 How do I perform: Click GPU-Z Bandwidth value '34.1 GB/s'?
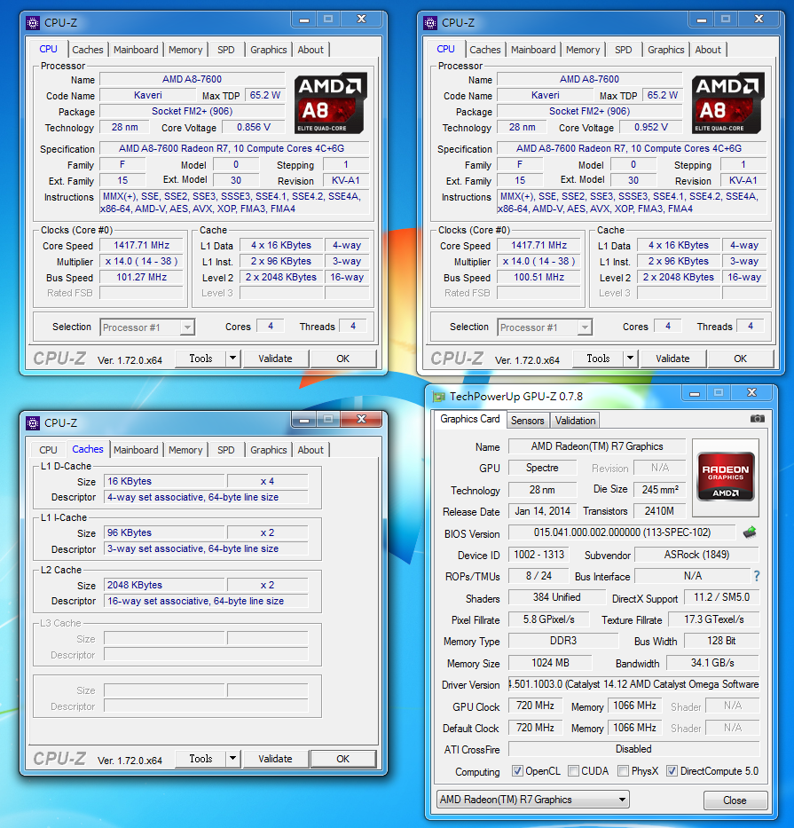[x=712, y=663]
